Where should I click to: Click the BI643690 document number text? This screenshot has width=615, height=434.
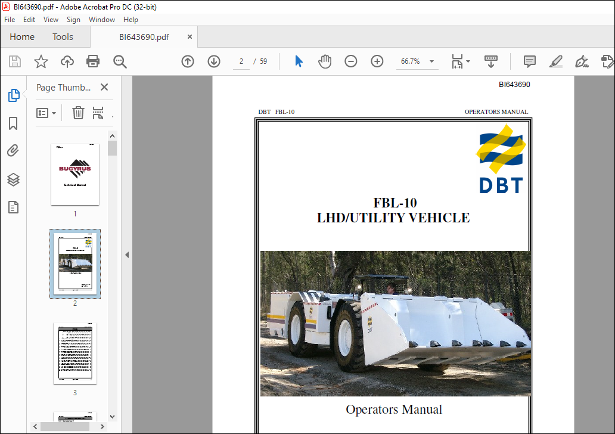click(514, 85)
